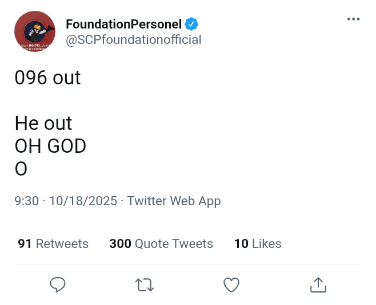The height and width of the screenshot is (305, 376).
Task: Click the lone "O" final tweet line
Action: pos(21,169)
